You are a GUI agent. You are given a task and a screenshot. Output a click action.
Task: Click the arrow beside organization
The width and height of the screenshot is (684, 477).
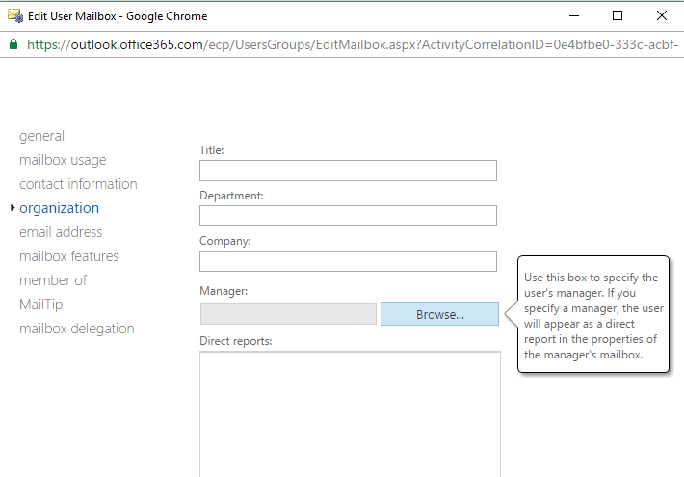12,208
